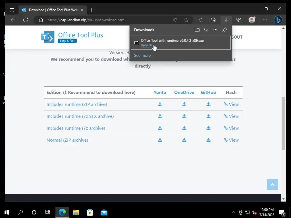
Task: Download Normal ZIP from OneDrive
Action: point(184,140)
